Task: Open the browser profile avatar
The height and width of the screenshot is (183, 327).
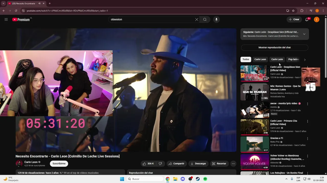Action: pos(317,11)
